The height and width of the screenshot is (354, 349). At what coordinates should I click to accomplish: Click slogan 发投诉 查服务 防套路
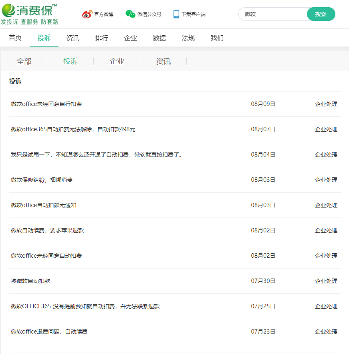pyautogui.click(x=30, y=22)
